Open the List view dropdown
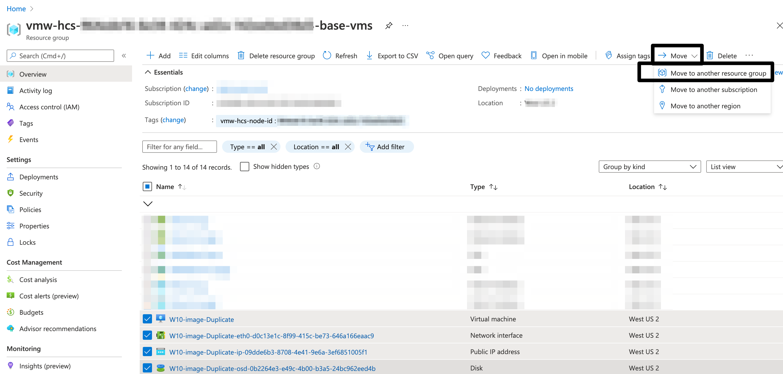Image resolution: width=783 pixels, height=374 pixels. [x=745, y=167]
